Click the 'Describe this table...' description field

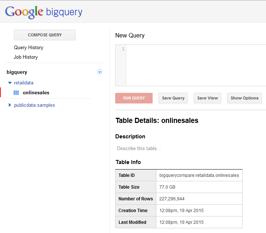(x=139, y=149)
